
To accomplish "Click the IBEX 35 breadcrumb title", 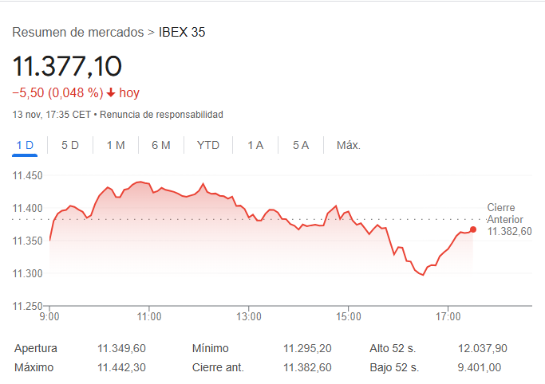I will click(x=183, y=33).
